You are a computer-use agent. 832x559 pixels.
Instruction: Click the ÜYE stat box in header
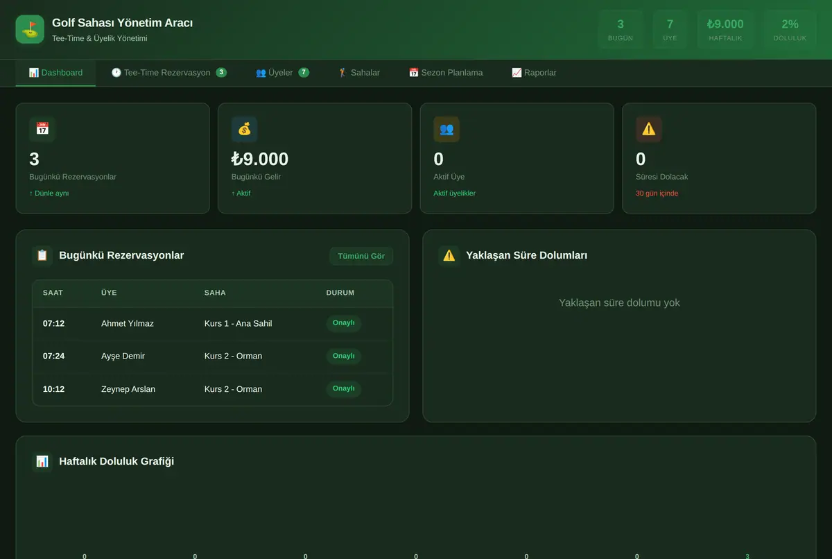tap(670, 30)
